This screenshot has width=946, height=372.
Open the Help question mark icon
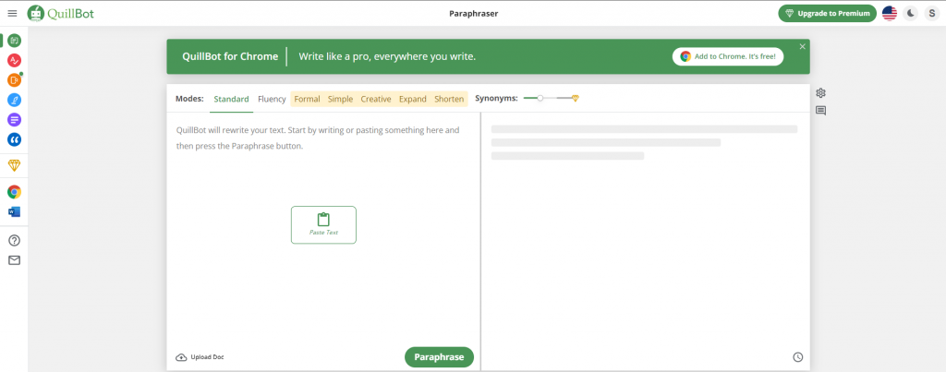coord(14,240)
